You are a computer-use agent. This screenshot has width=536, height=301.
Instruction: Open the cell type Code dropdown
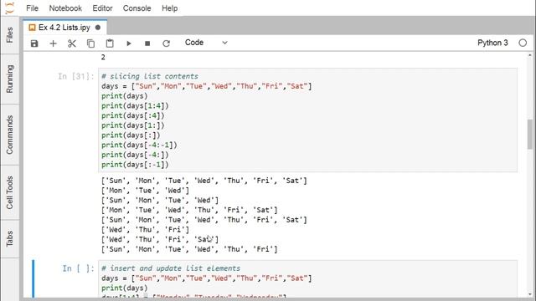[x=206, y=43]
